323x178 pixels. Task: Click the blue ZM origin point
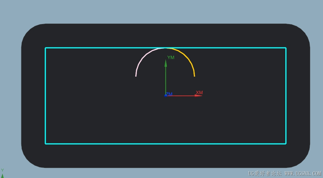[x=166, y=95]
